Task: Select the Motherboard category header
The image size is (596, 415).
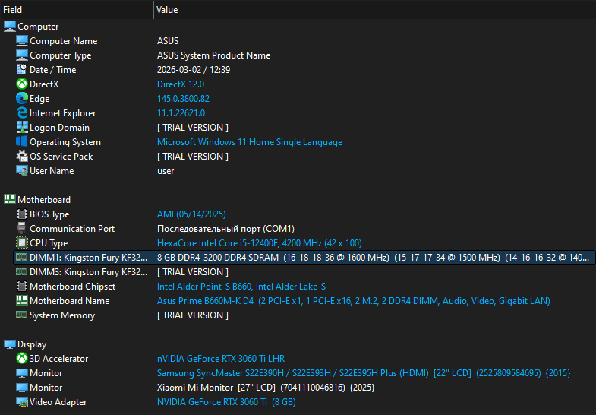Action: pyautogui.click(x=44, y=200)
